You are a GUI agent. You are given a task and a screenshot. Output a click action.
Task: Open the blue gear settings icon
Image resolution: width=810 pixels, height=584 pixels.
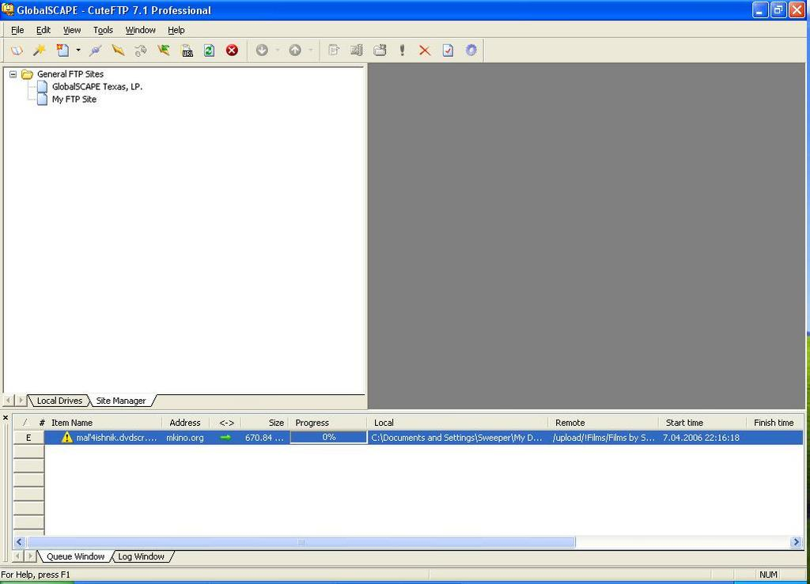click(x=471, y=51)
